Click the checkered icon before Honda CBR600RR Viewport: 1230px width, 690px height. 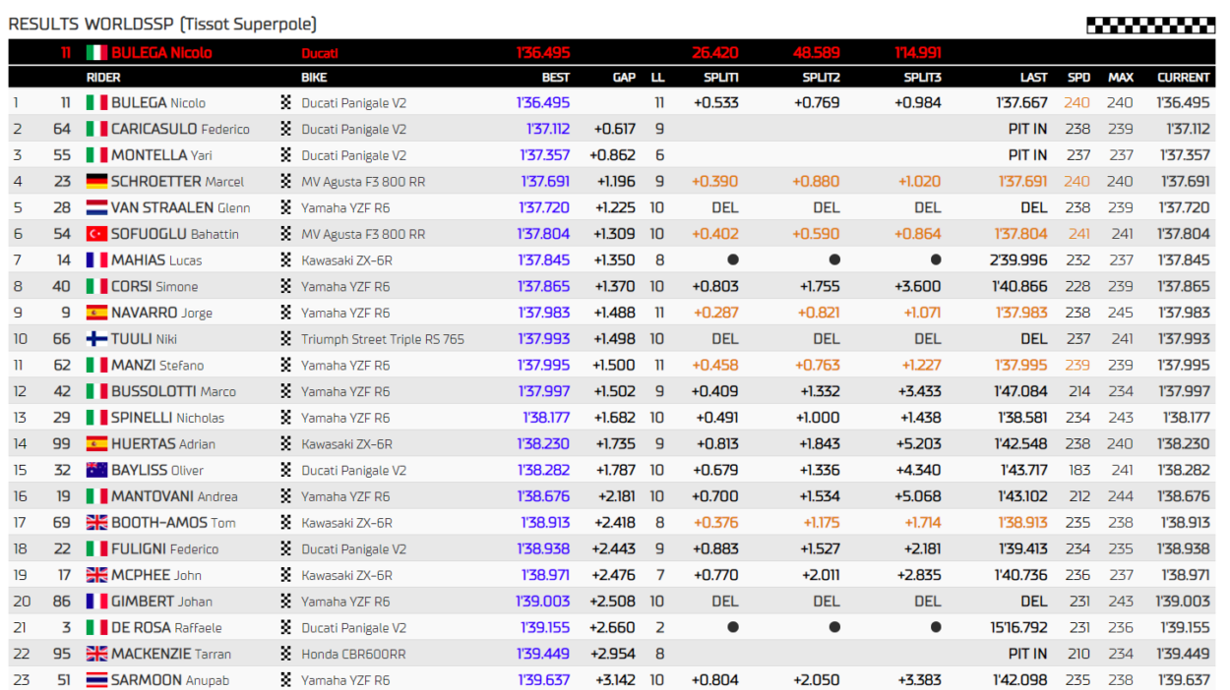pos(286,654)
